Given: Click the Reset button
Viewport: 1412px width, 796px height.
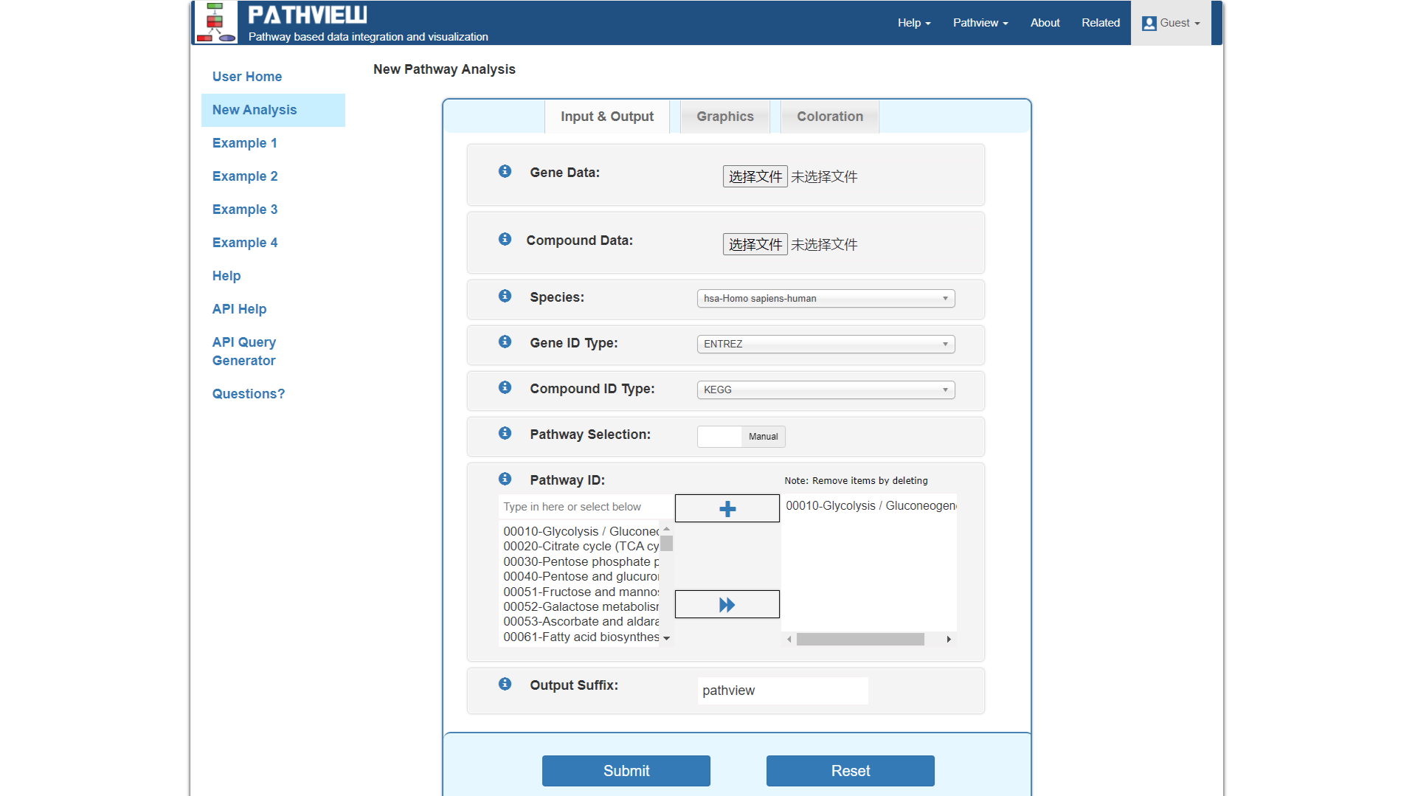Looking at the screenshot, I should tap(850, 771).
